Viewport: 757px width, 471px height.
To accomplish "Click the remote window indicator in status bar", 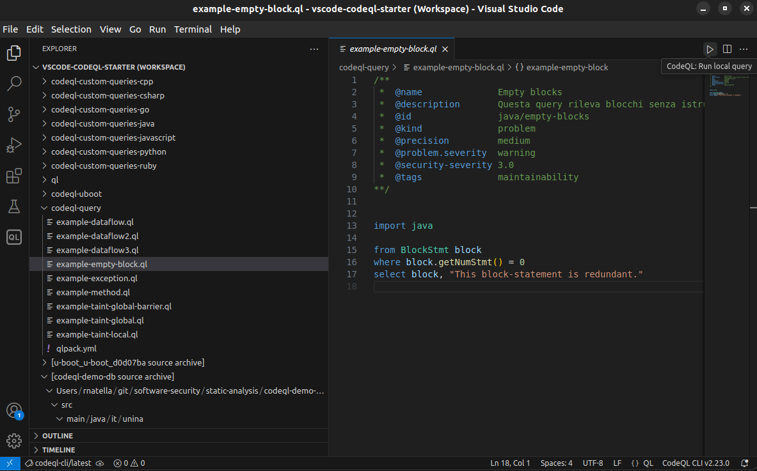I will pos(10,463).
